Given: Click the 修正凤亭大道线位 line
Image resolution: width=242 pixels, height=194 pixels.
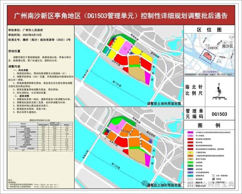Looking at the screenshot, I should [25, 112].
